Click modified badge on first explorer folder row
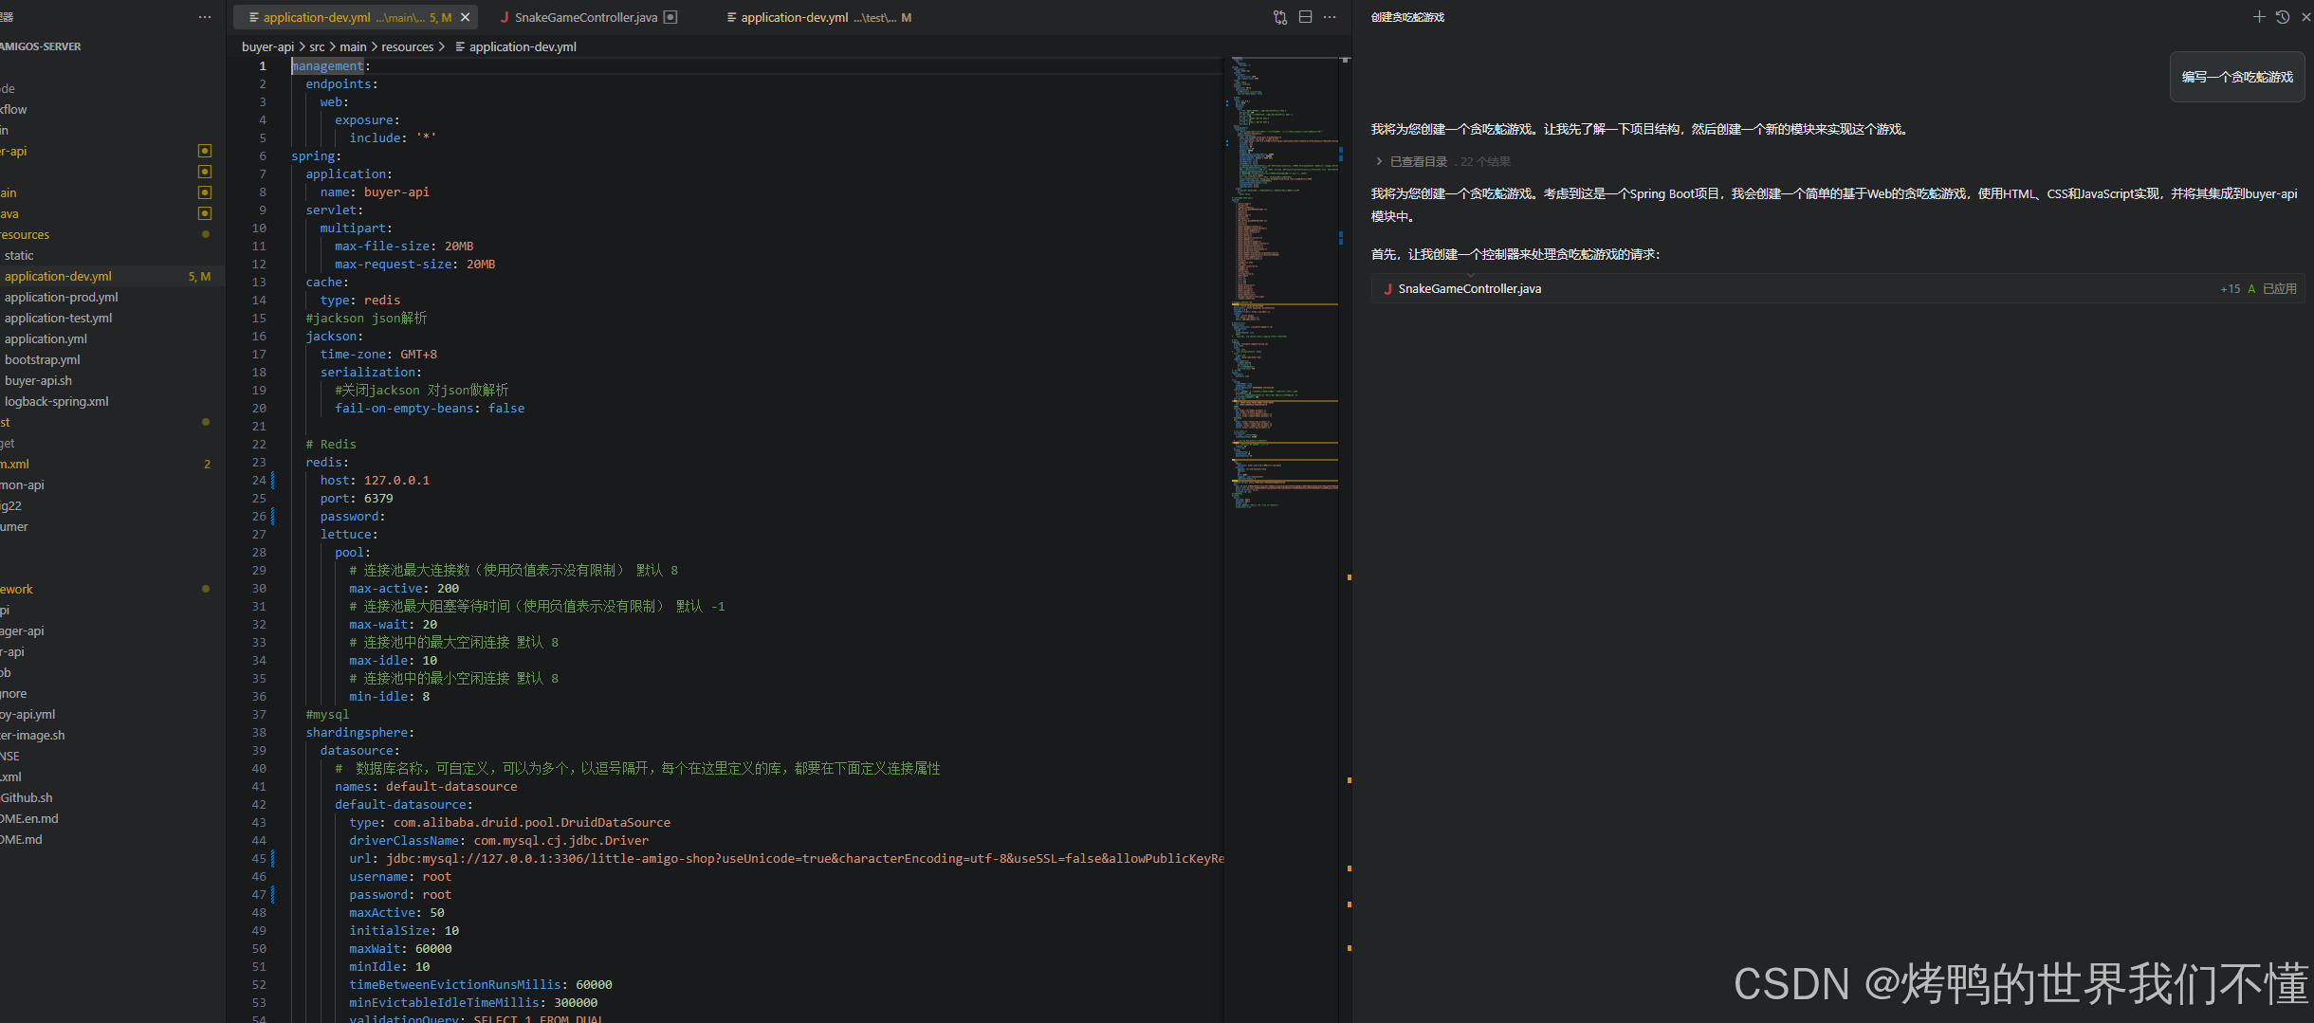 pyautogui.click(x=205, y=151)
